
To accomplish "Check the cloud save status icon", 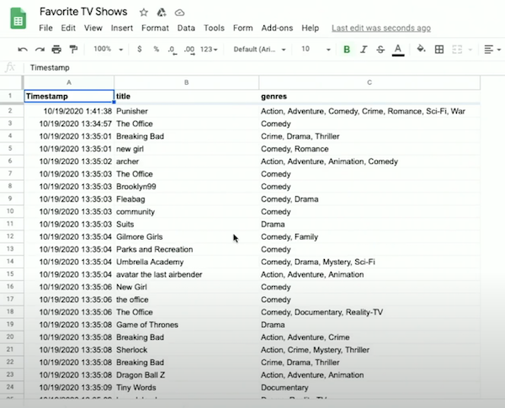I will point(179,13).
